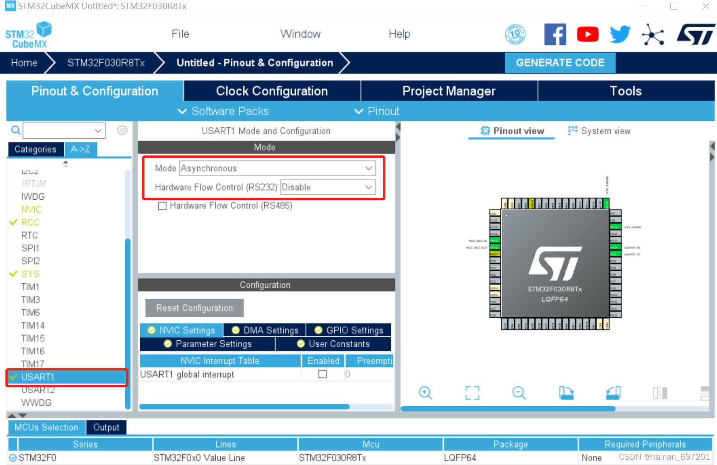
Task: Open the YouTube icon link
Action: [588, 34]
